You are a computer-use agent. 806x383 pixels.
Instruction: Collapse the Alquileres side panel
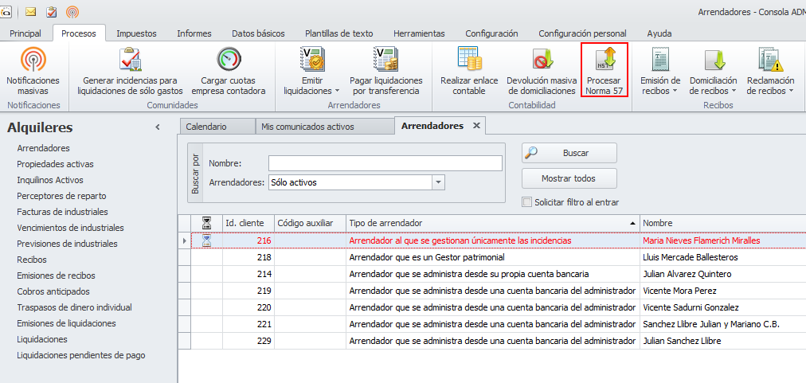pos(158,127)
